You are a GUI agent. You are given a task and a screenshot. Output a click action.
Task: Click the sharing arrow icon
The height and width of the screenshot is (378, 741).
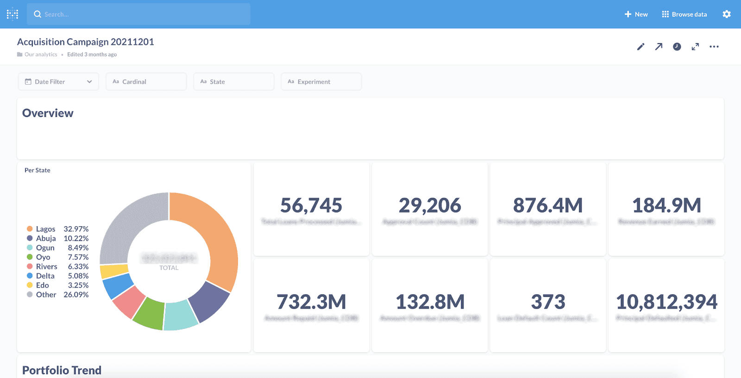click(x=659, y=47)
